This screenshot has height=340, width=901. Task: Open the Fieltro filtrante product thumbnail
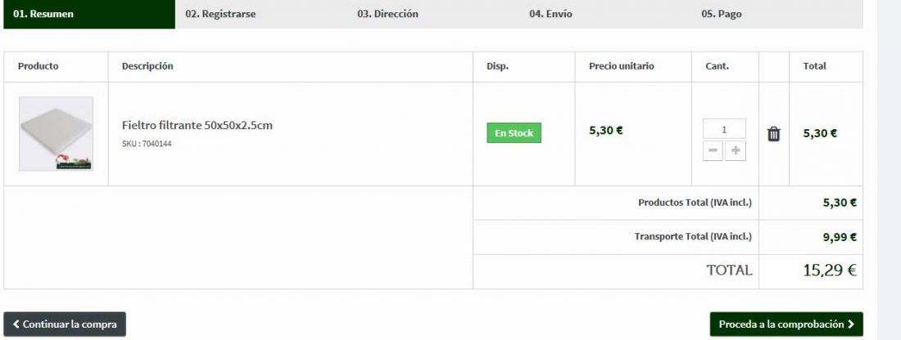[56, 133]
